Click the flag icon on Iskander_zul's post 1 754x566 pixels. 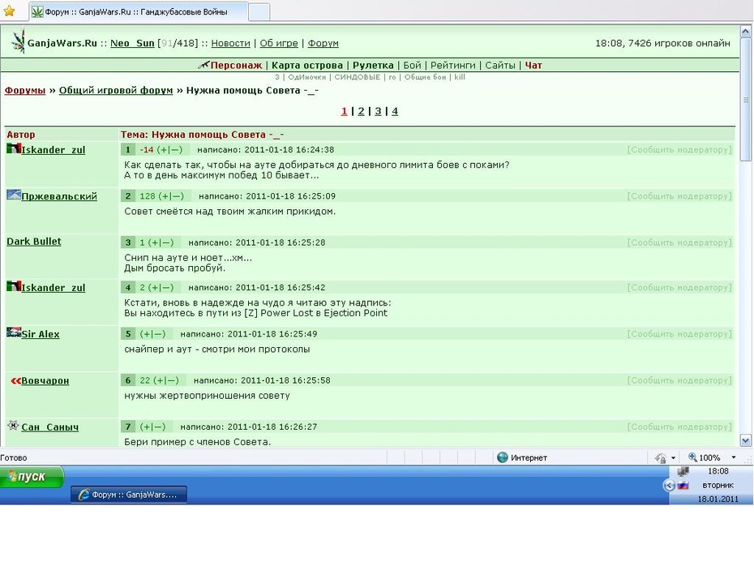[x=14, y=148]
